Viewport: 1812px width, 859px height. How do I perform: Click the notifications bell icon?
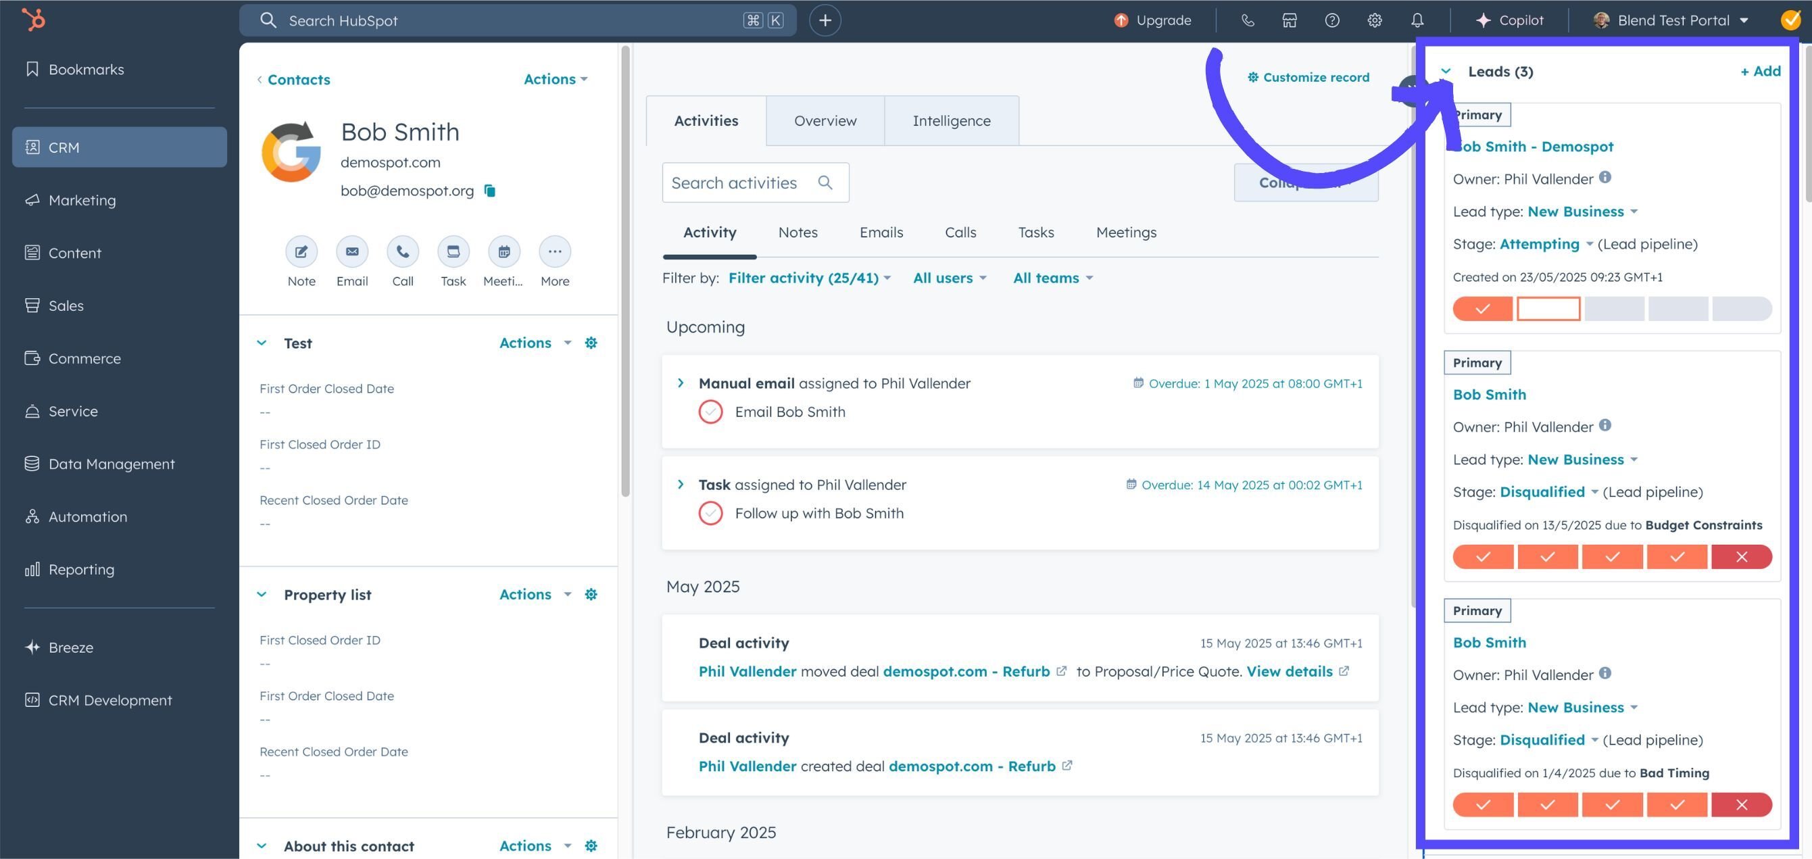(1417, 20)
